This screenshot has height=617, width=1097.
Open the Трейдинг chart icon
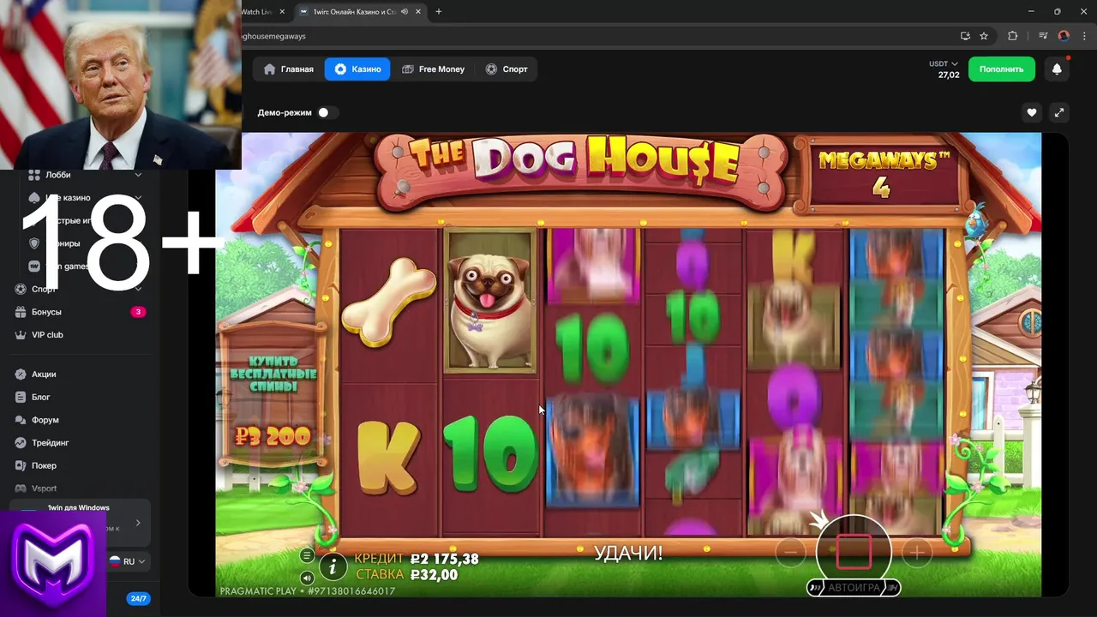[21, 443]
